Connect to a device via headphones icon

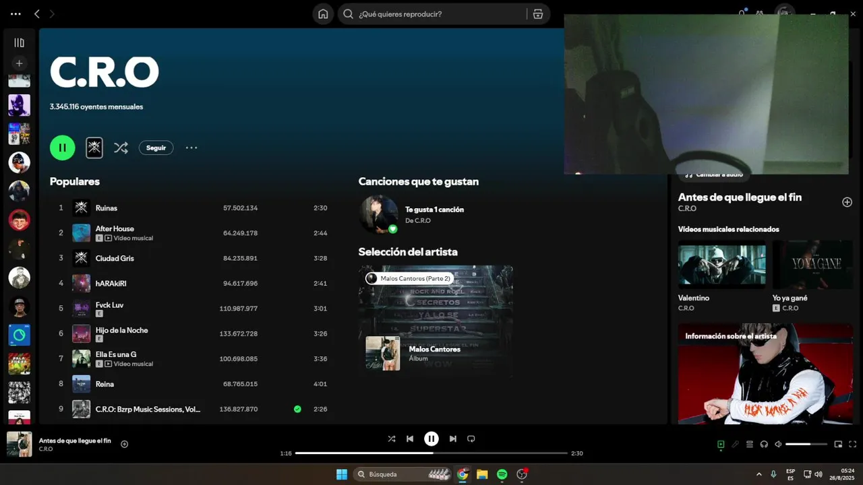point(764,444)
